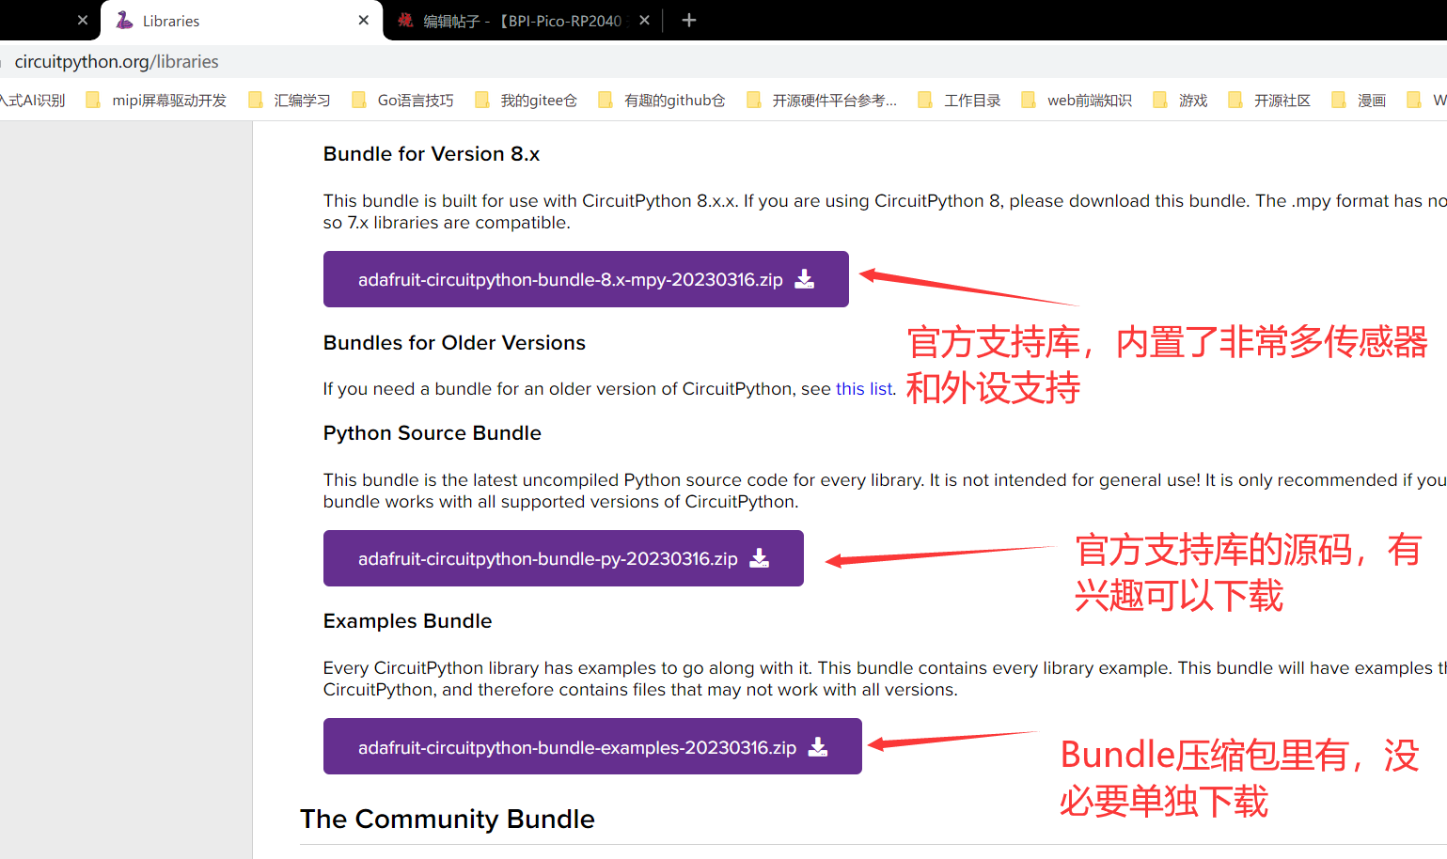Open the 漫画 bookmark folder
This screenshot has width=1447, height=859.
[x=1360, y=101]
